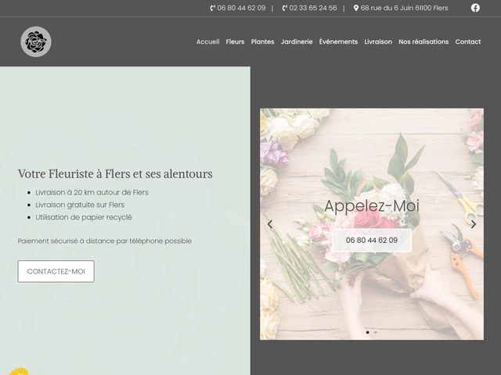Open the Livraison menu item
Viewport: 501px width, 375px height.
[x=378, y=41]
